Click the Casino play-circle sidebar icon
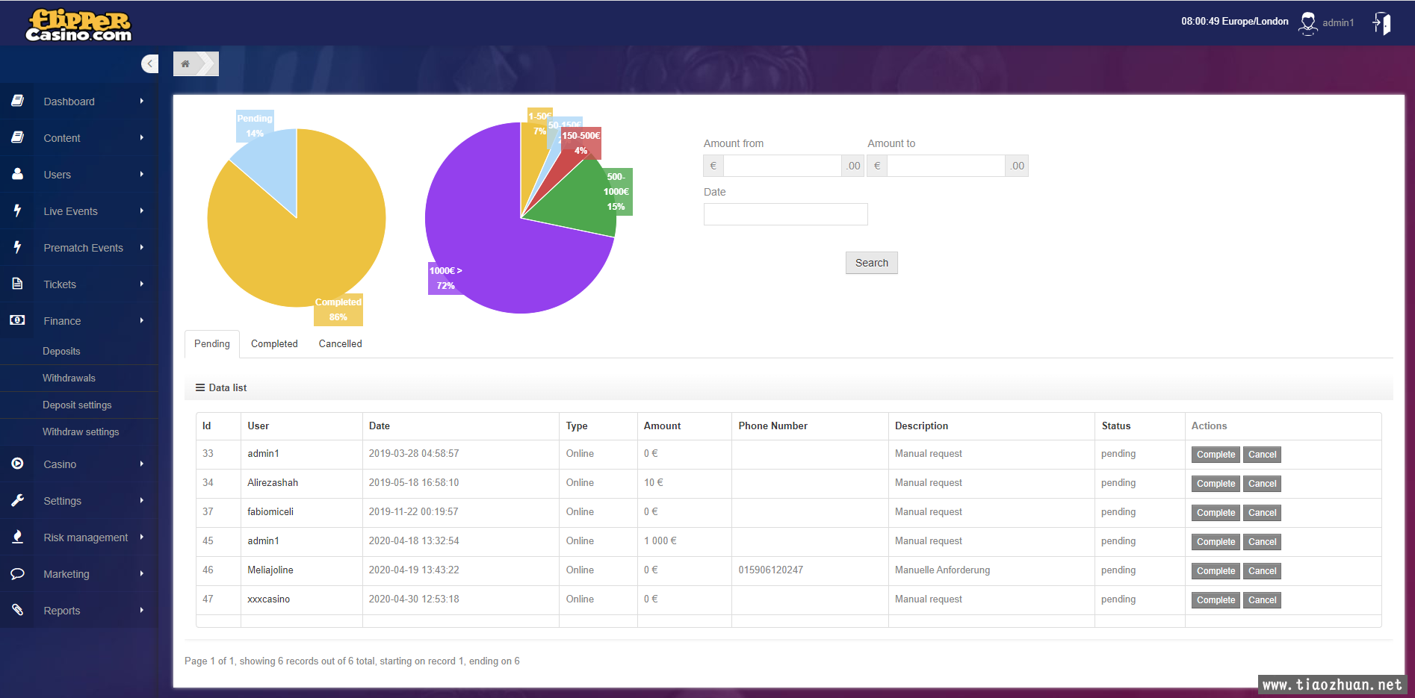 tap(17, 464)
